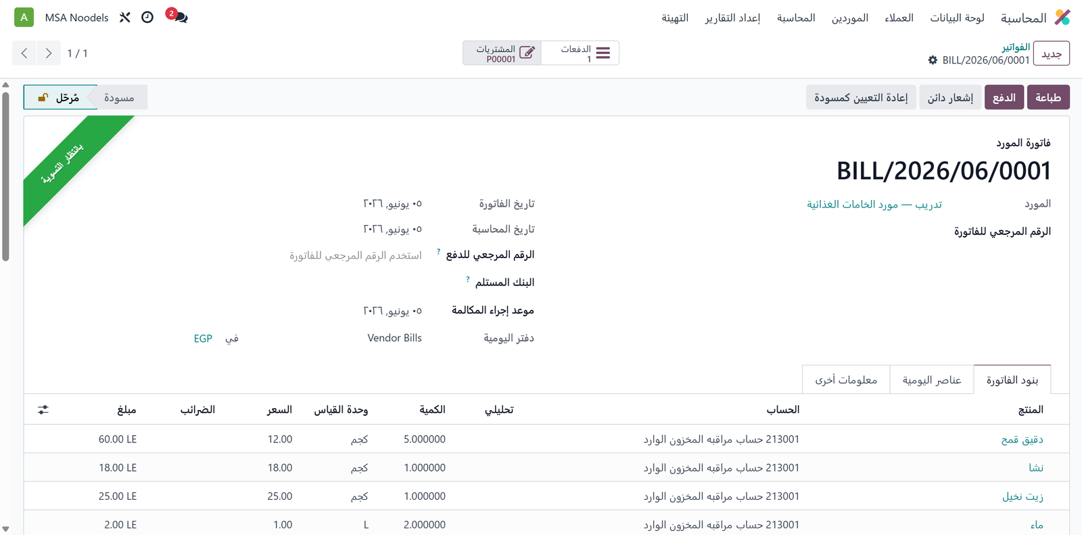The height and width of the screenshot is (535, 1082).
Task: Click the 5.000000 quantity cell
Action: pyautogui.click(x=425, y=439)
